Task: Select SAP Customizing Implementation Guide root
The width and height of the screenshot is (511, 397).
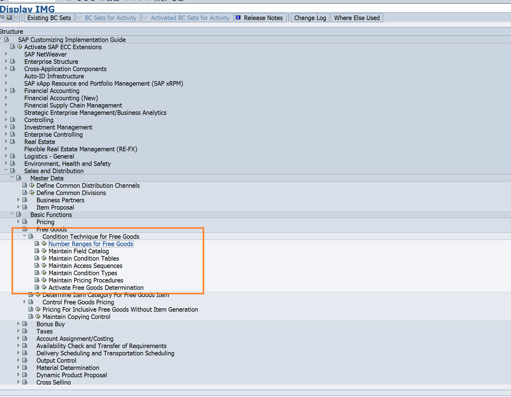Action: 72,40
